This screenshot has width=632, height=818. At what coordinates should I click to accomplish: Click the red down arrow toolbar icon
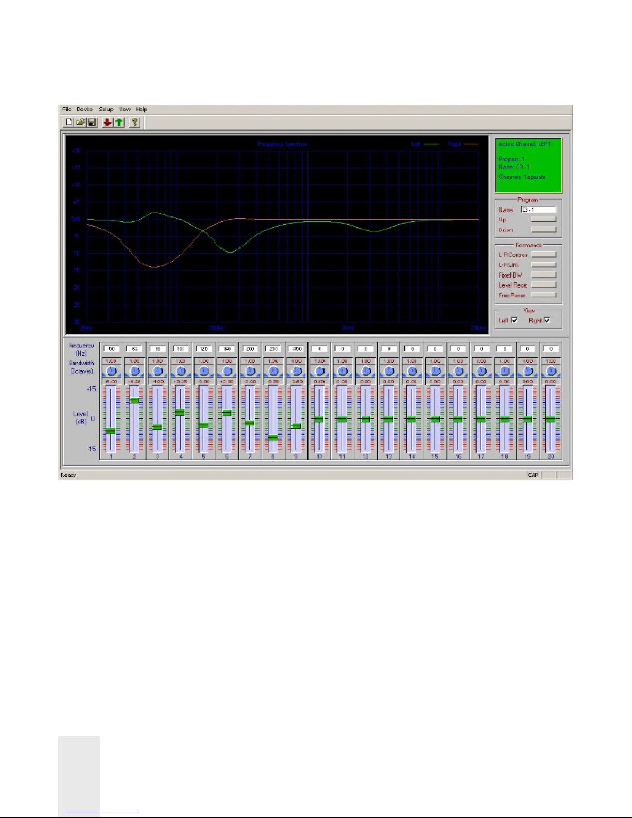pyautogui.click(x=107, y=122)
